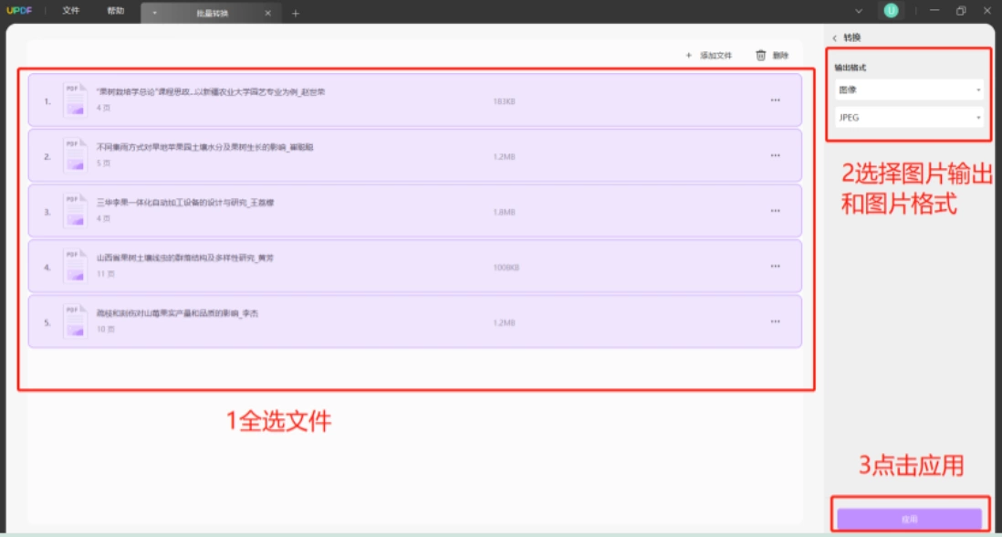Click the PDF thumbnail of file 5
The height and width of the screenshot is (537, 1002).
(x=76, y=321)
